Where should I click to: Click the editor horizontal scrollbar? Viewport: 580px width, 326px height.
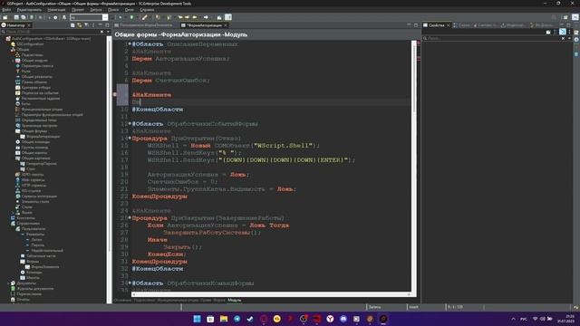pos(271,294)
